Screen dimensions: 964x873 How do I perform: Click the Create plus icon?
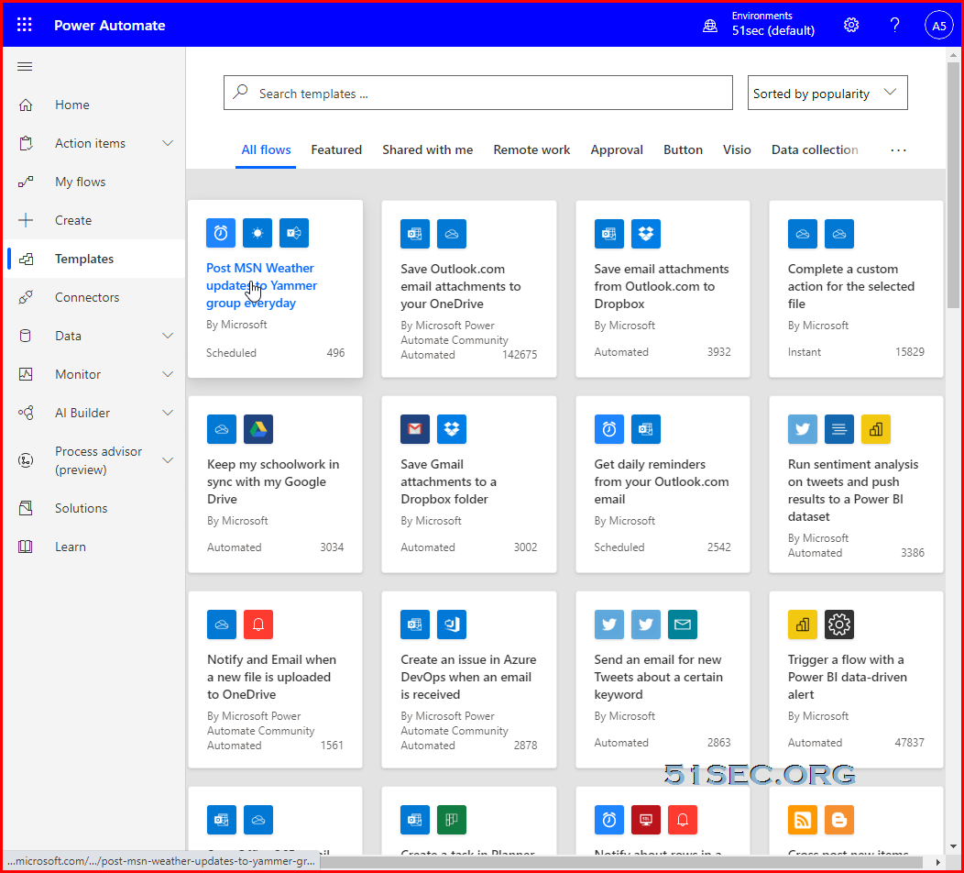coord(26,220)
